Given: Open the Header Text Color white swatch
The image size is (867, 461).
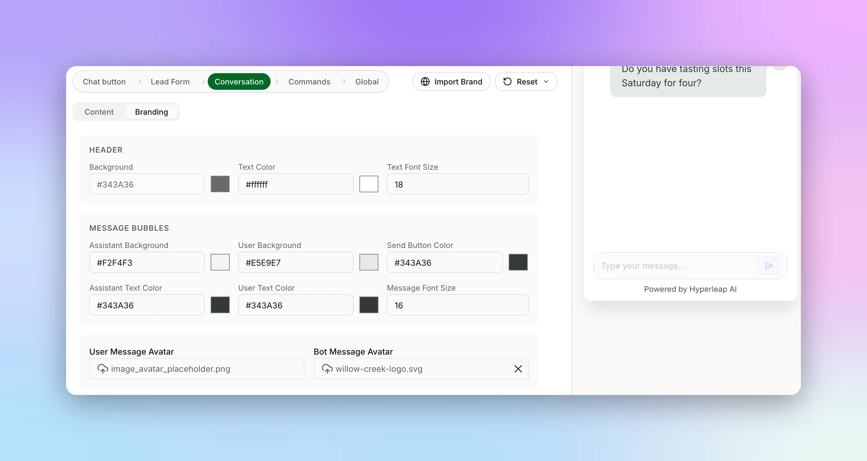Looking at the screenshot, I should point(369,184).
